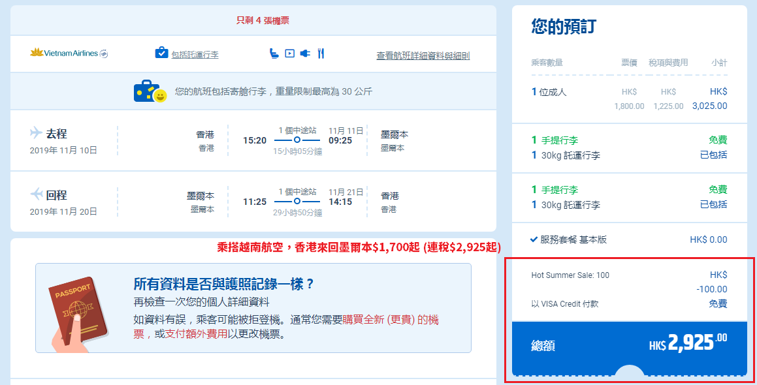
Task: Click the subtotal 3,025.00
Action: tap(710, 106)
